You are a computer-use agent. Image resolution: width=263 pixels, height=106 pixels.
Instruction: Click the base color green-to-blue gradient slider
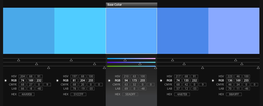[x=131, y=66]
